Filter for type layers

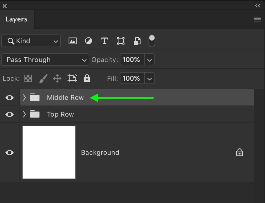point(104,41)
